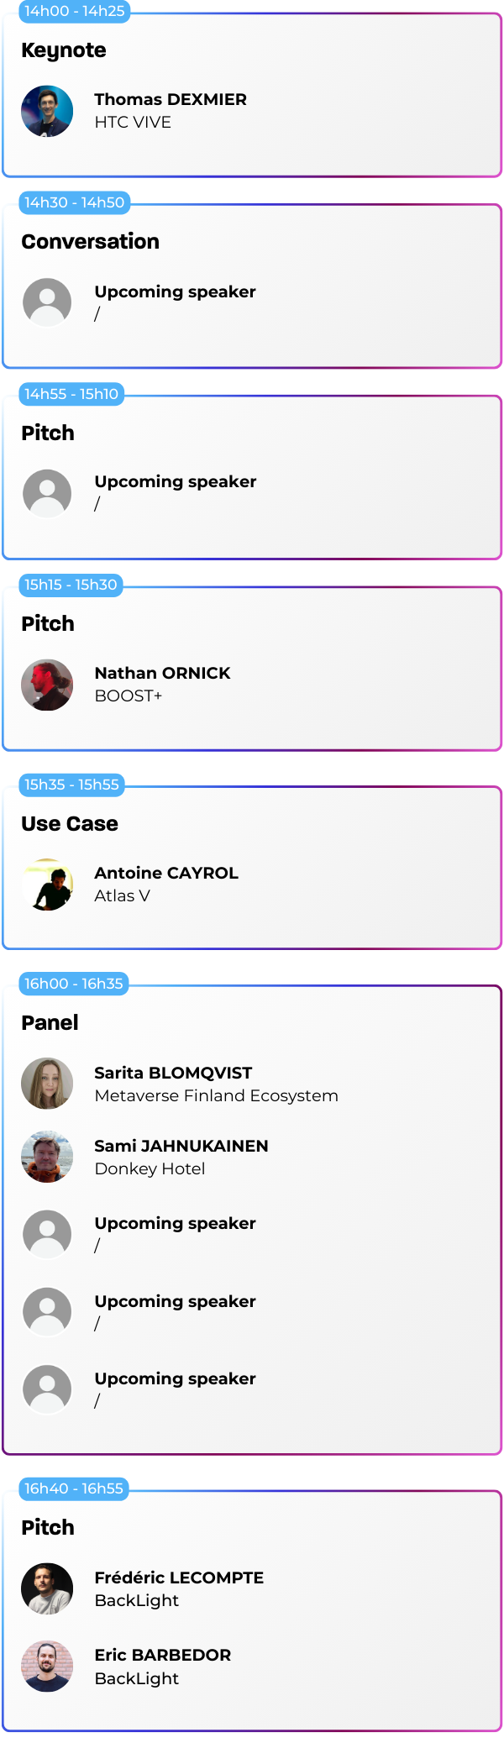The width and height of the screenshot is (504, 1743).
Task: Click Eric BARBEDOR's avatar image
Action: click(x=47, y=1666)
